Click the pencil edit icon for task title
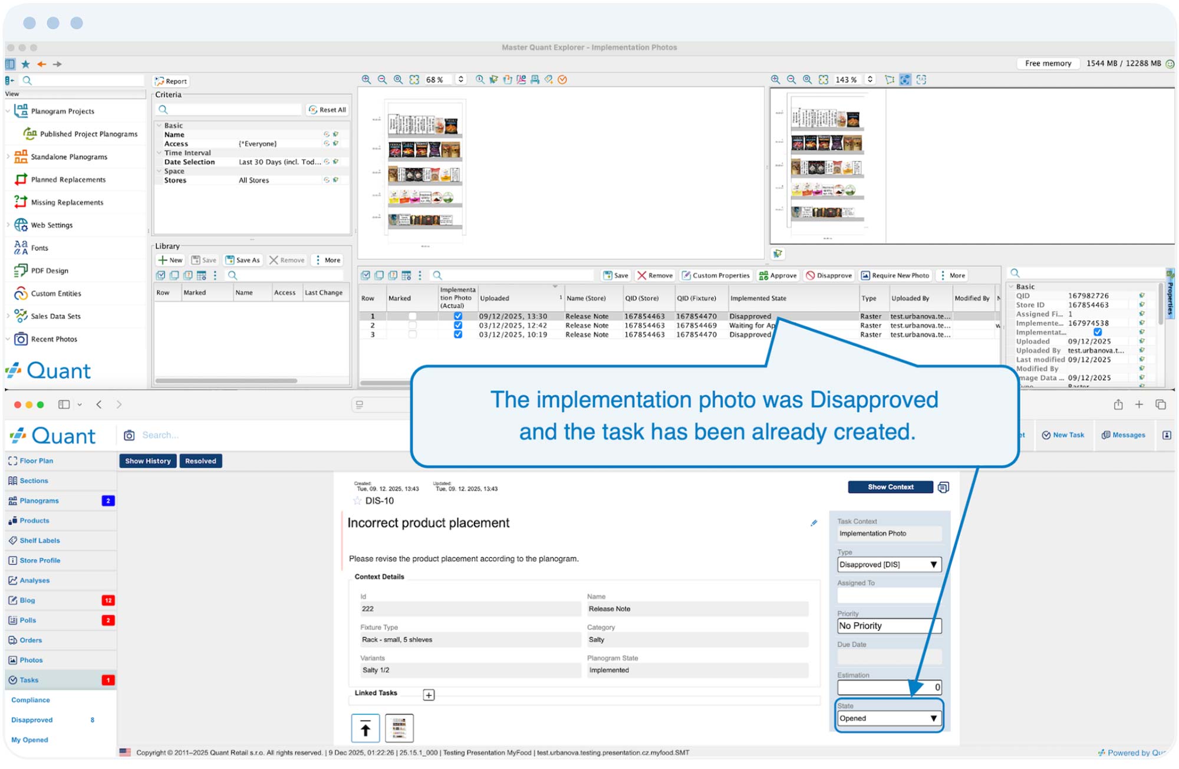Viewport: 1179px width, 769px height. pyautogui.click(x=814, y=523)
